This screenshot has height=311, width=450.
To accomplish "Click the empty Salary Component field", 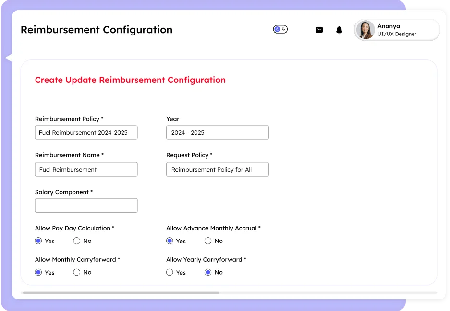I will 86,206.
